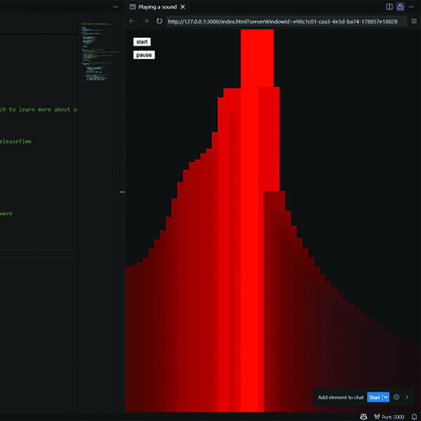The height and width of the screenshot is (421, 421).
Task: Expand the dropdown arrow beside Start
Action: pyautogui.click(x=386, y=397)
